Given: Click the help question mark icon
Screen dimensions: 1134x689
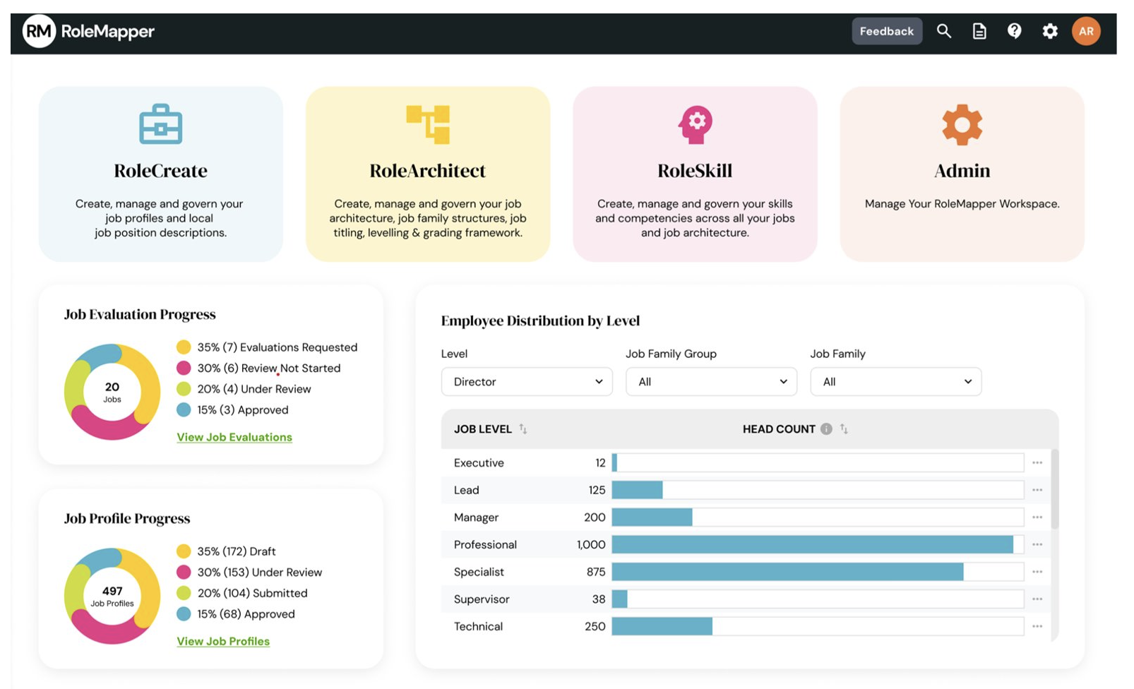Looking at the screenshot, I should tap(1014, 31).
